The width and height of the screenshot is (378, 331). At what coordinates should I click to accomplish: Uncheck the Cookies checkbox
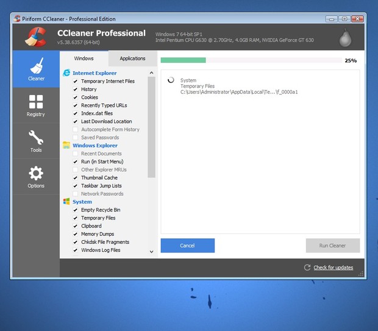pos(76,98)
